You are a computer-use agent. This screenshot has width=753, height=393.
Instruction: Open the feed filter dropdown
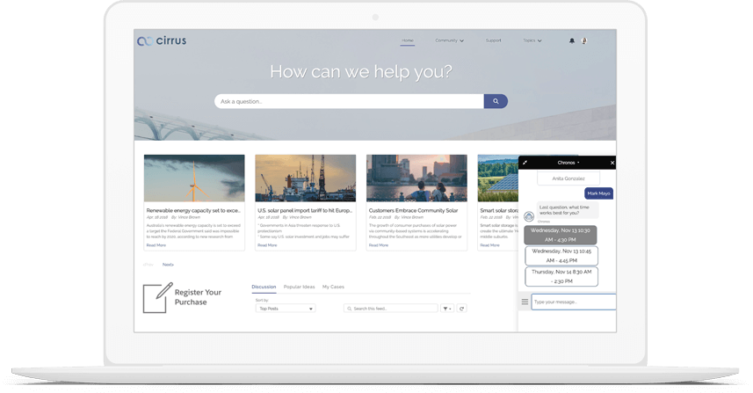[447, 309]
